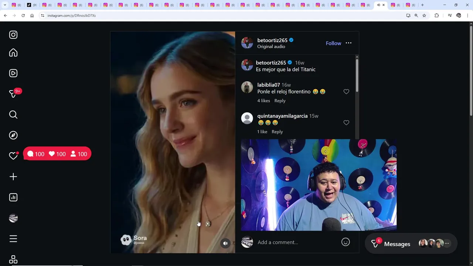Viewport: 473px width, 266px height.
Task: Mute the video audio
Action: pos(225,243)
